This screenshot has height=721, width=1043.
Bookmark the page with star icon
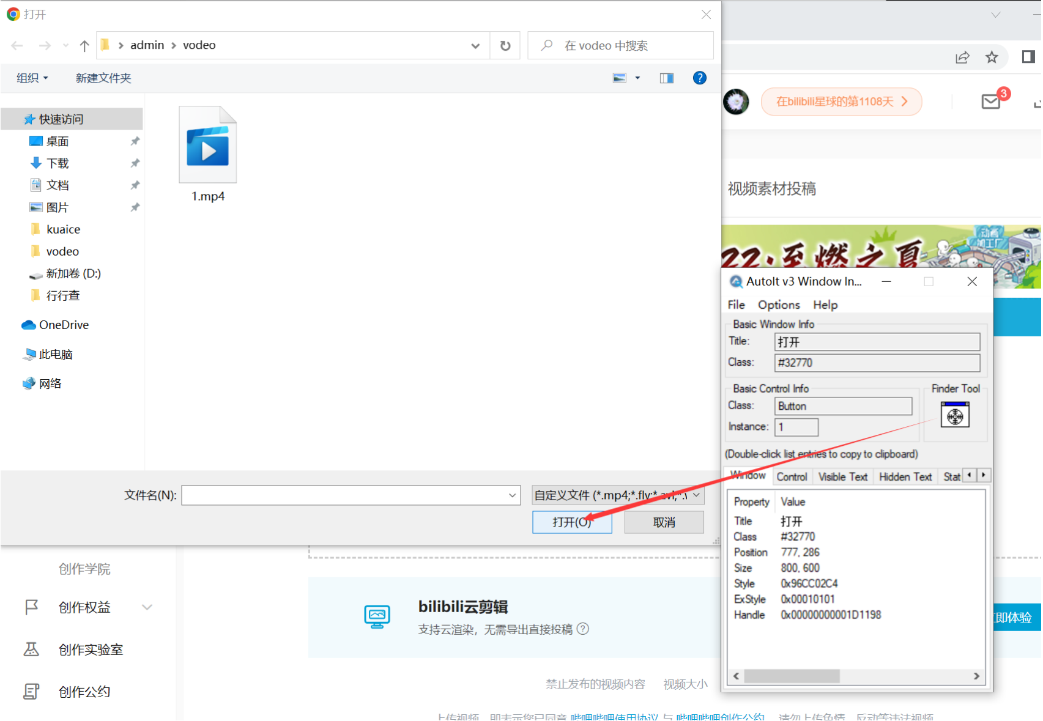point(992,57)
